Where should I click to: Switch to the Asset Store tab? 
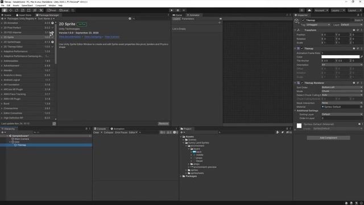click(x=24, y=15)
